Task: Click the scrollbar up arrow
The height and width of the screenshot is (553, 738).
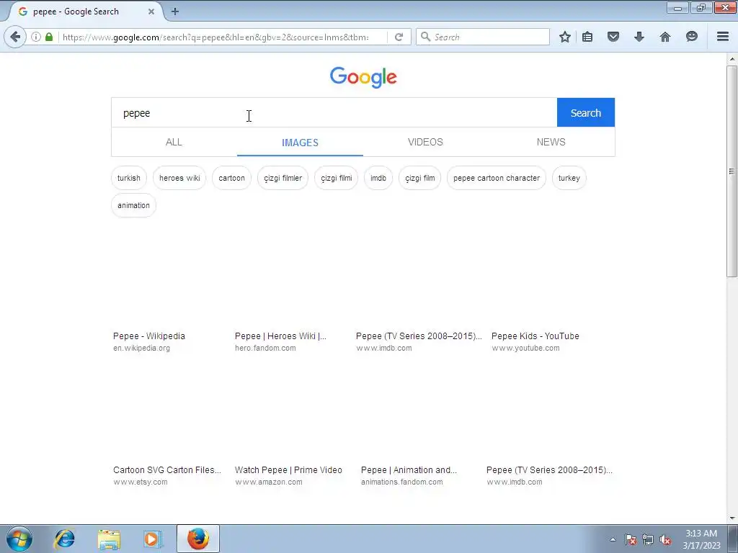Action: tap(732, 59)
